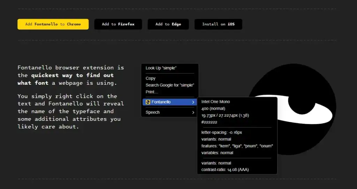
Task: Click the contrast-ratio: 14.08 (AAA) entry
Action: (225, 170)
